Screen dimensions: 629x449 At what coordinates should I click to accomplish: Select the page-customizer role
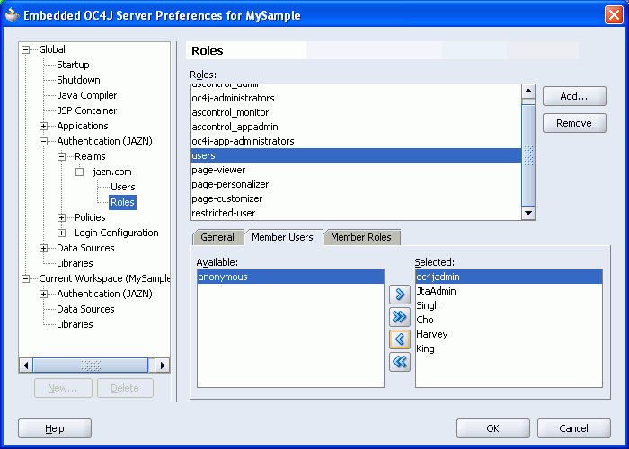(356, 198)
